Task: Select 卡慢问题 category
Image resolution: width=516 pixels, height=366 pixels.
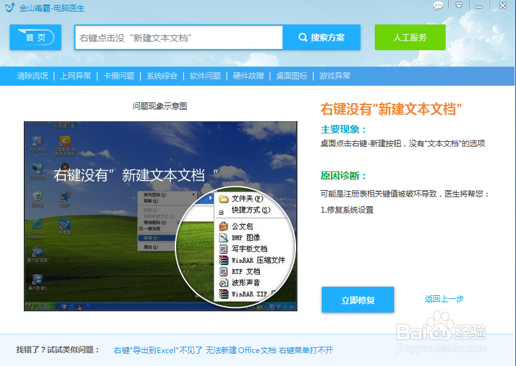Action: click(x=119, y=76)
